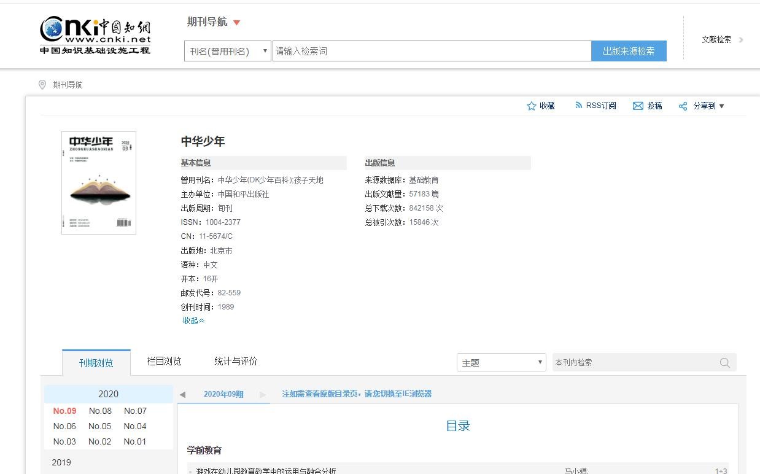Click the 请输入检索词 search input
This screenshot has height=474, width=760.
[x=432, y=51]
